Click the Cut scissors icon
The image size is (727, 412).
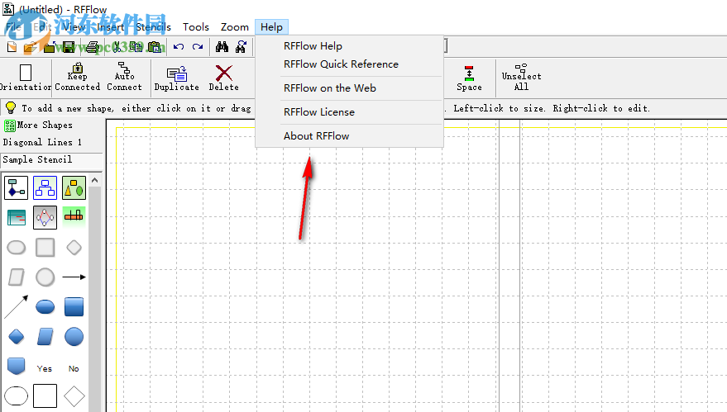click(117, 47)
